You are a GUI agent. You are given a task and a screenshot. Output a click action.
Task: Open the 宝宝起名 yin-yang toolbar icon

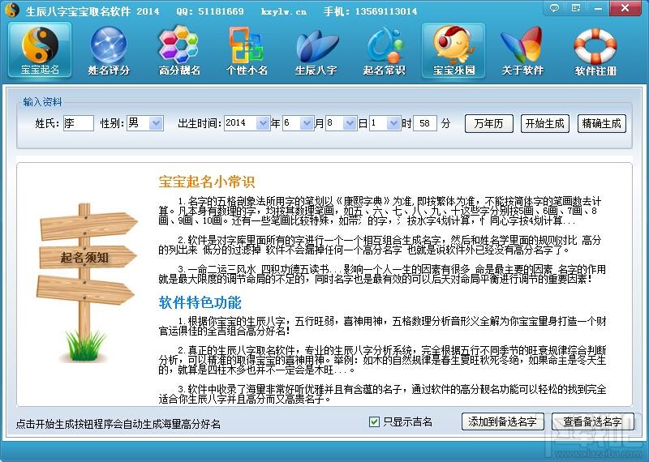coord(40,50)
